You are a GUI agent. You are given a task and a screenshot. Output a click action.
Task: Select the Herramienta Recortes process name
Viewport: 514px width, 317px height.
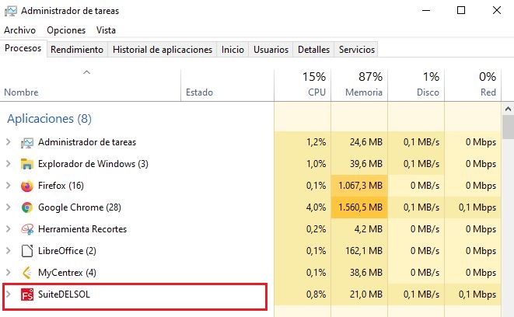[82, 229]
